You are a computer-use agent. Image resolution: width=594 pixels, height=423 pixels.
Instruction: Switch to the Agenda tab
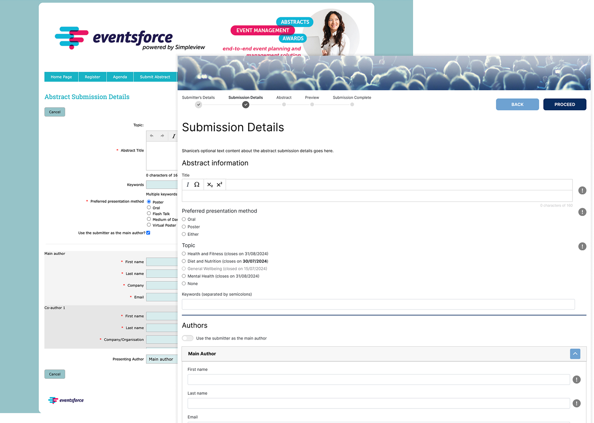pyautogui.click(x=120, y=76)
